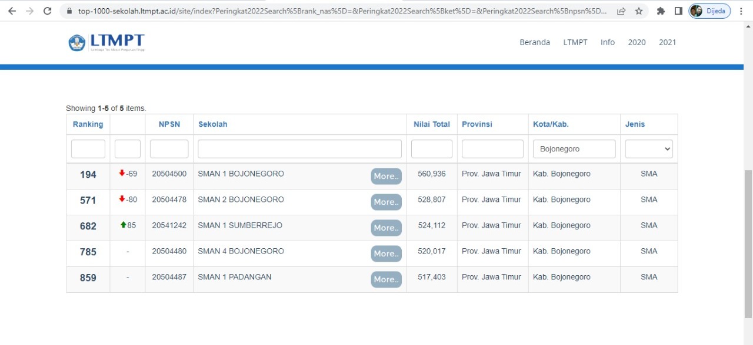Open the browser extensions puzzle icon
The height and width of the screenshot is (345, 753).
(661, 11)
